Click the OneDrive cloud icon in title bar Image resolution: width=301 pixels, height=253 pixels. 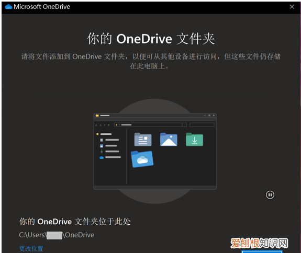pyautogui.click(x=8, y=7)
